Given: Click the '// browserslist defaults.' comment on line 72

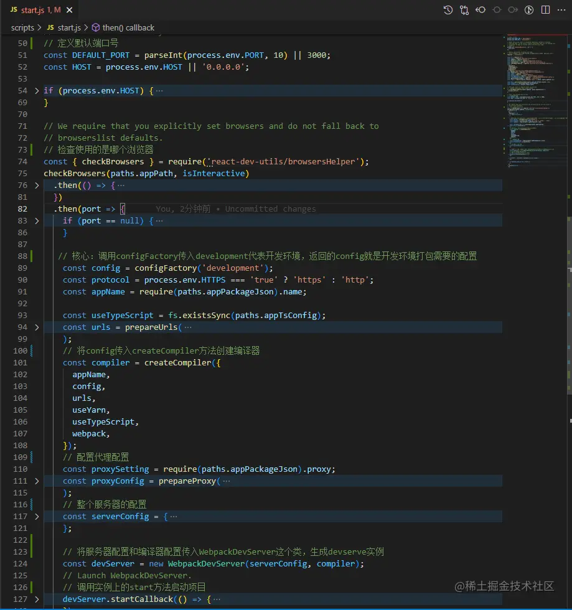Looking at the screenshot, I should pos(103,138).
